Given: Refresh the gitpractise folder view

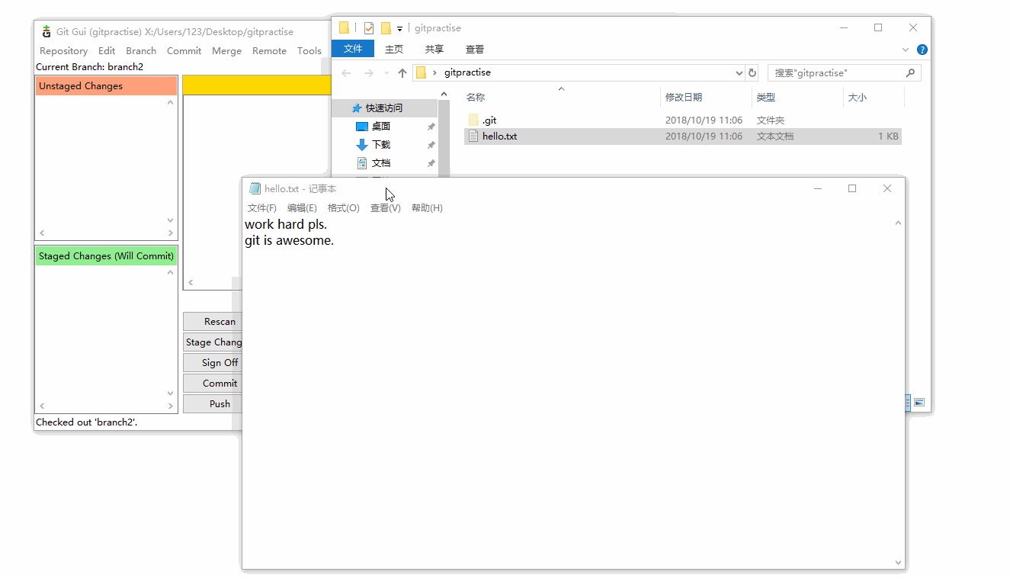Looking at the screenshot, I should (x=752, y=73).
